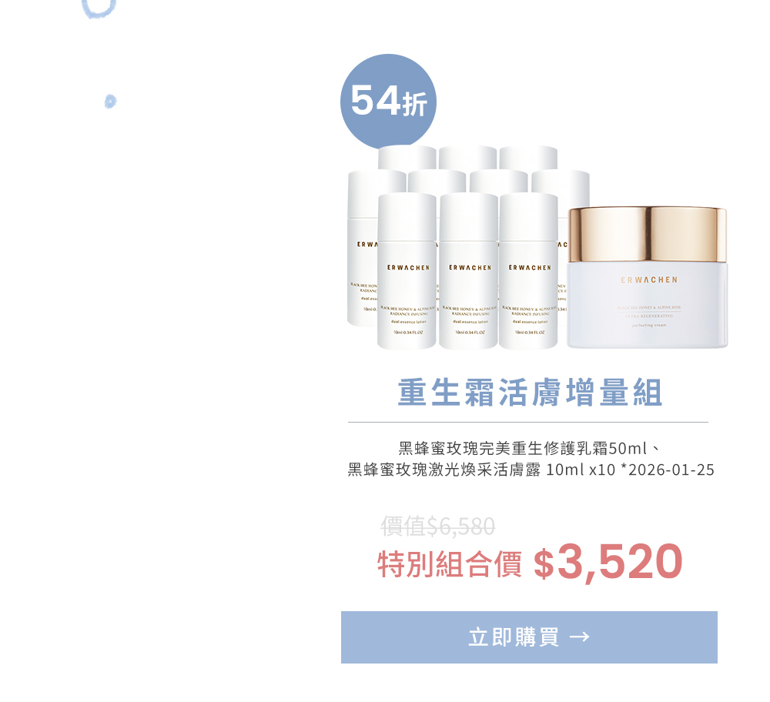The width and height of the screenshot is (770, 702).
Task: Click the gold-lid regenerating cream jar image
Action: (648, 277)
